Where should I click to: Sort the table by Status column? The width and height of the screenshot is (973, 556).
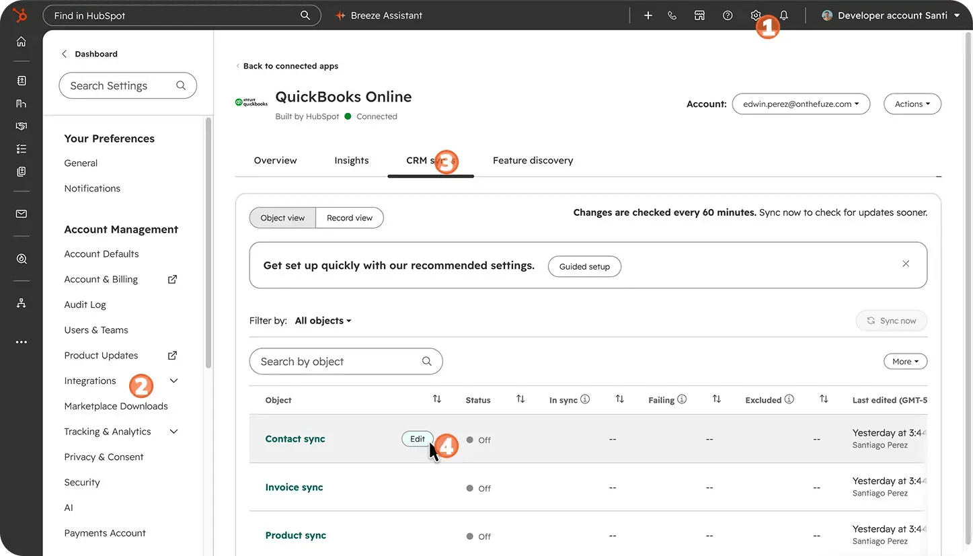pyautogui.click(x=520, y=399)
